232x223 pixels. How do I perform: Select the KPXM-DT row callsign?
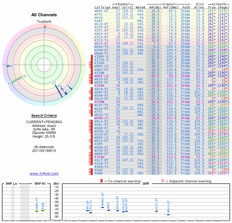coord(102,50)
